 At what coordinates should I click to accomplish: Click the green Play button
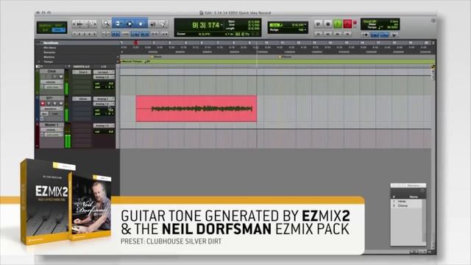(x=338, y=24)
